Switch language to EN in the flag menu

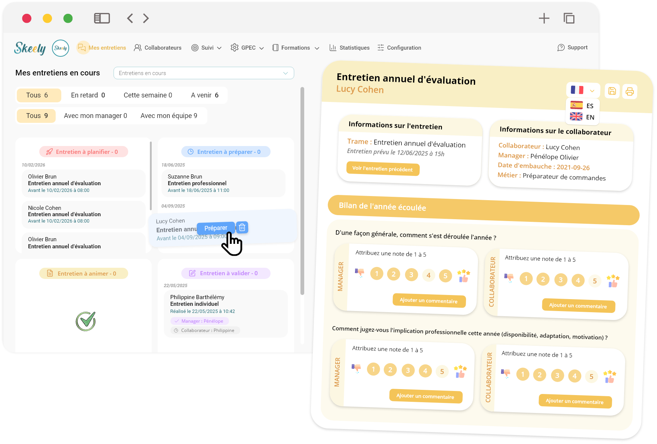[x=582, y=117]
